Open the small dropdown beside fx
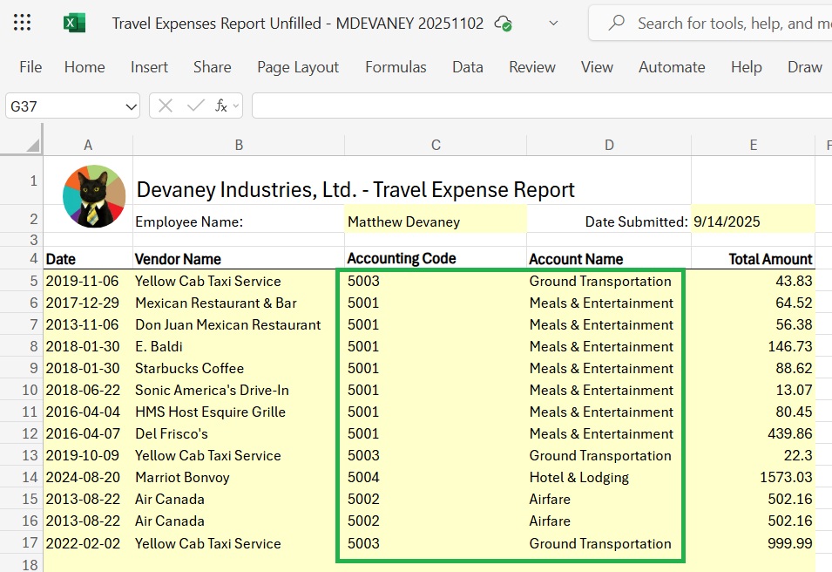Viewport: 832px width, 572px height. tap(236, 106)
